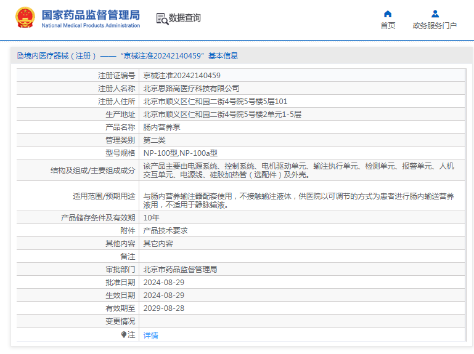
Task: Click production address ending 2单元1-5层
Action: coord(222,115)
